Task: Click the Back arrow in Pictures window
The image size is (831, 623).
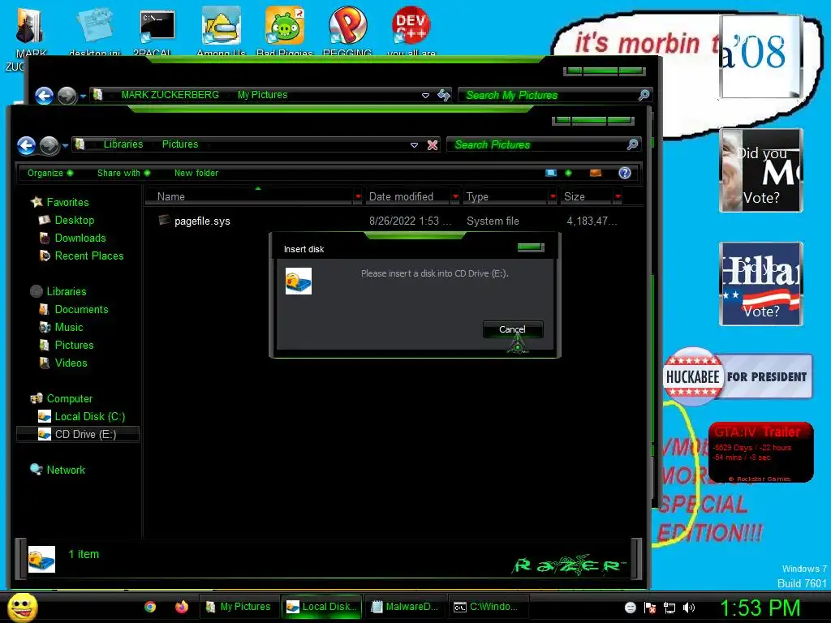Action: 26,145
